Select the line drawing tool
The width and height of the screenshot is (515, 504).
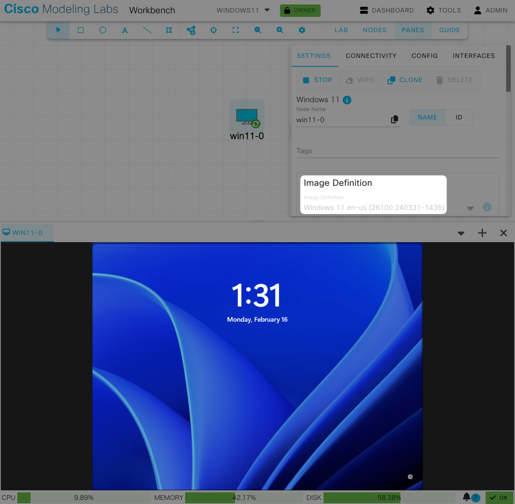click(x=147, y=30)
